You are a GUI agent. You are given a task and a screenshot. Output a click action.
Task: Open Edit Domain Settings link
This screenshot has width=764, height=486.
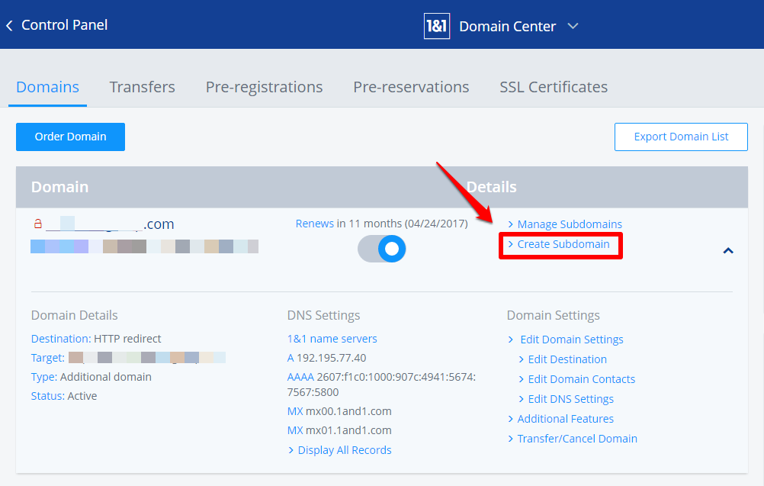tap(572, 340)
